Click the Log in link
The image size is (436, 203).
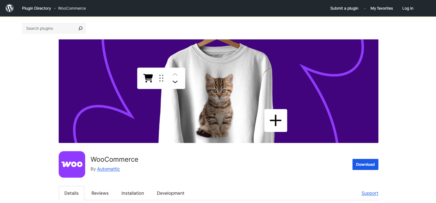408,8
